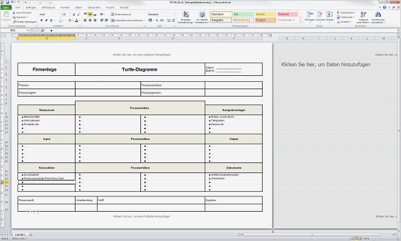This screenshot has width=401, height=241.
Task: Open the Name Box dropdown arrow
Action: [x=27, y=31]
